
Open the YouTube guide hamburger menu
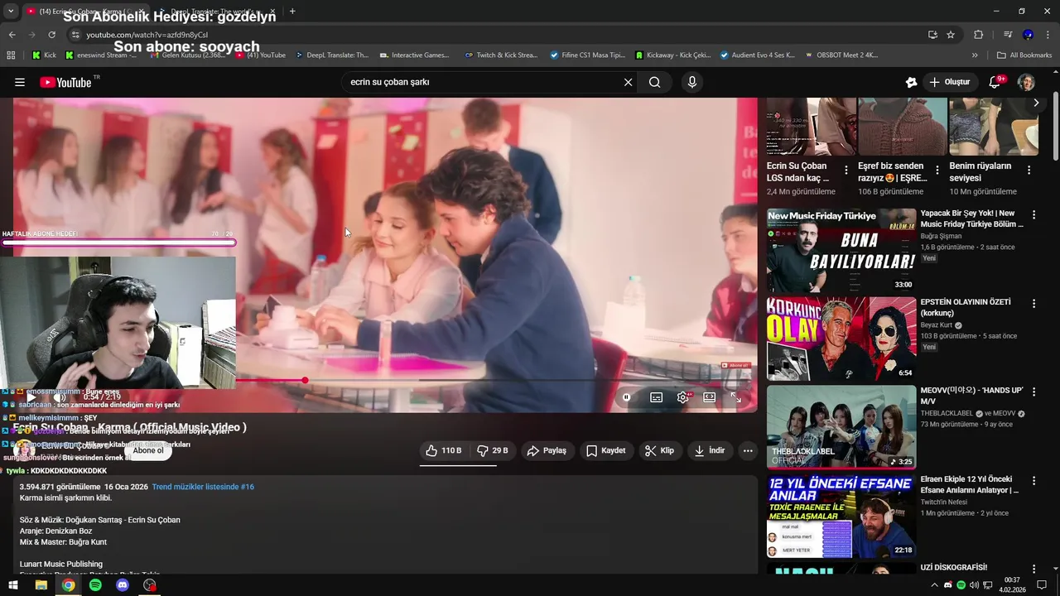[20, 82]
